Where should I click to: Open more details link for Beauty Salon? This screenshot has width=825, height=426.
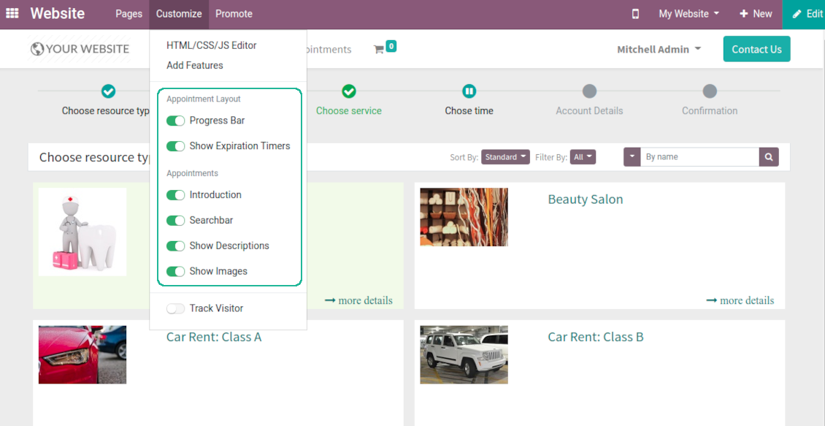click(x=740, y=300)
